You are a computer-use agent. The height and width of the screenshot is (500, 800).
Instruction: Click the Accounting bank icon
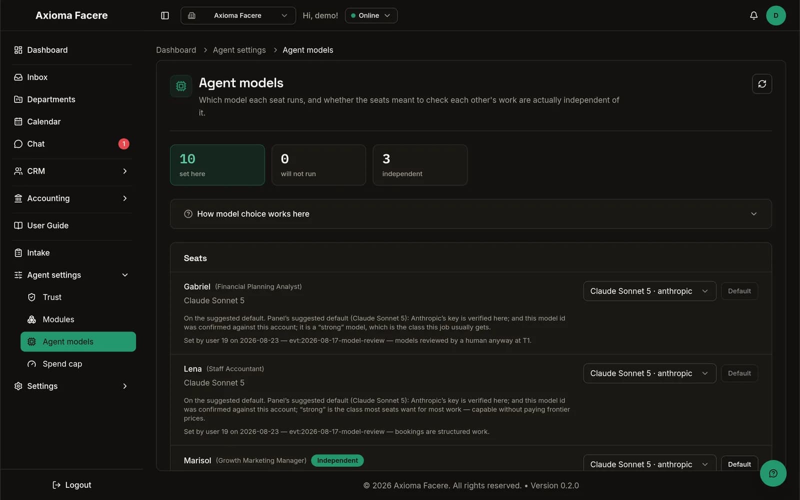click(18, 198)
